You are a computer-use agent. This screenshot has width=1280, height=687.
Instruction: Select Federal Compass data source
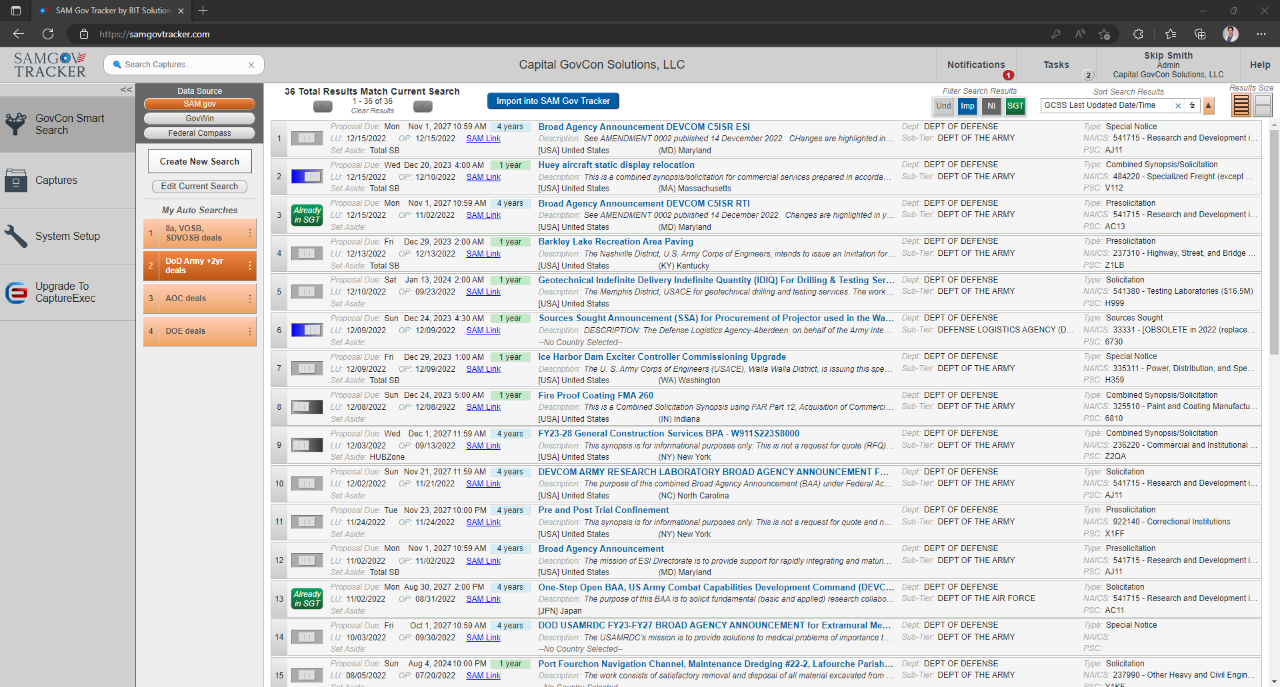click(x=199, y=133)
